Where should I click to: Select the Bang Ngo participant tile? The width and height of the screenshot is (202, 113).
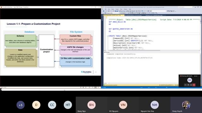point(92,105)
